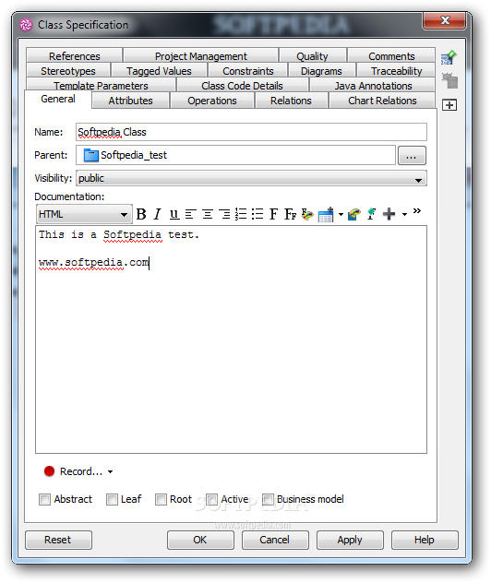Close the Class Specification dialog
This screenshot has height=583, width=491.
(445, 20)
